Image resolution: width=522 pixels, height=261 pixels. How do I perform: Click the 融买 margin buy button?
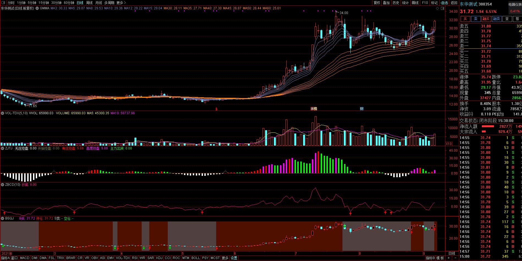[x=486, y=19]
